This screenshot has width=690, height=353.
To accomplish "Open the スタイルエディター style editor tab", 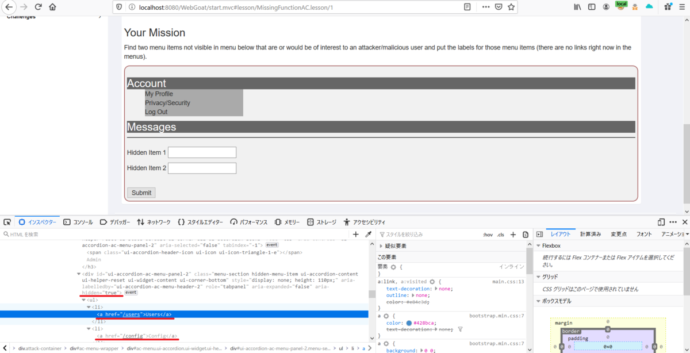I will point(200,222).
